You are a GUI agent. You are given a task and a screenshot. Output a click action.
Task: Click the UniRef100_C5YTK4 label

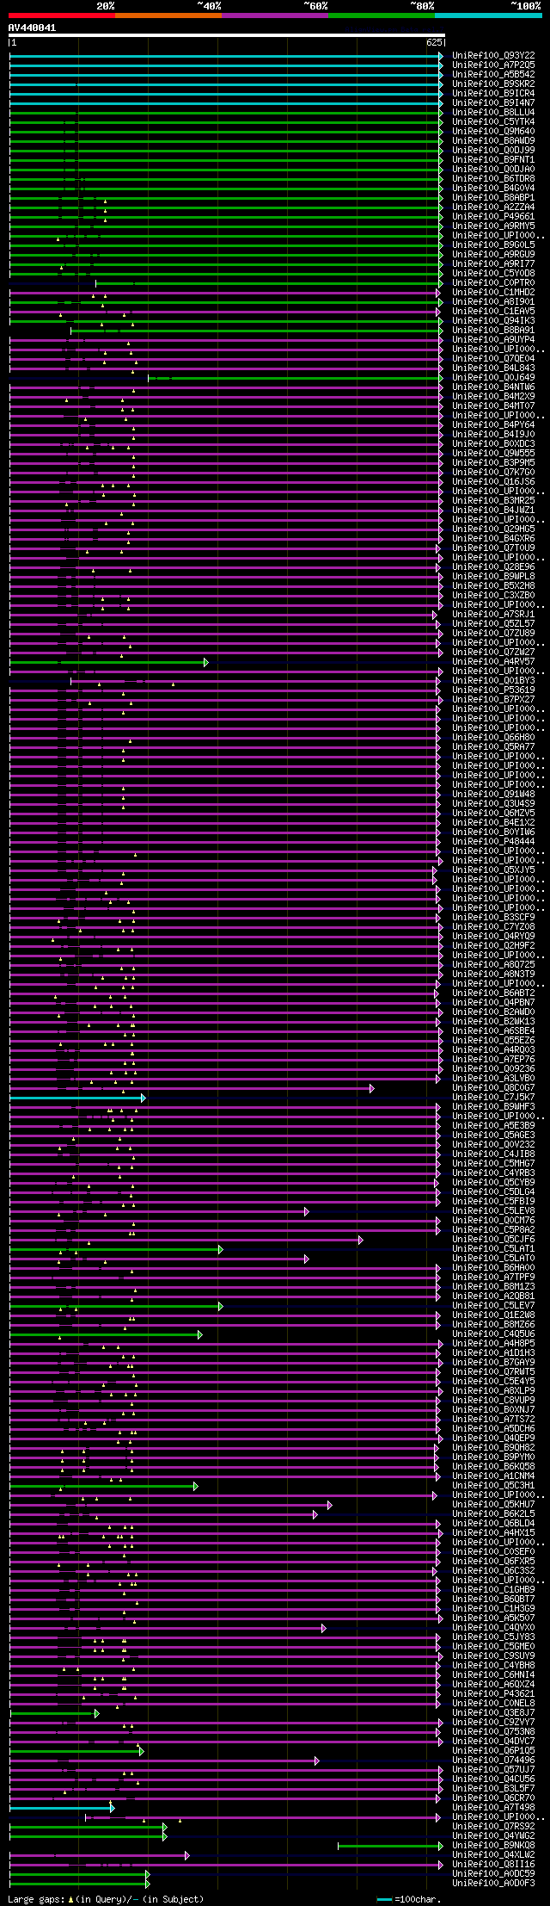(493, 122)
